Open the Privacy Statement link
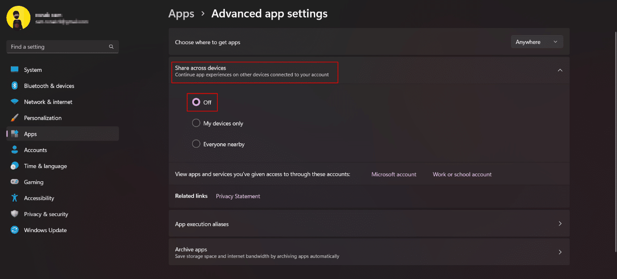Viewport: 617px width, 279px height. (x=238, y=196)
